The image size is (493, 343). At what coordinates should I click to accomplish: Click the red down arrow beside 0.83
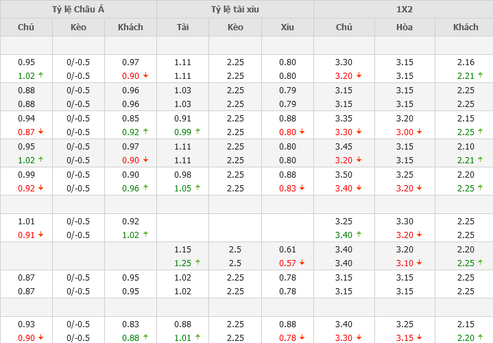(x=302, y=188)
